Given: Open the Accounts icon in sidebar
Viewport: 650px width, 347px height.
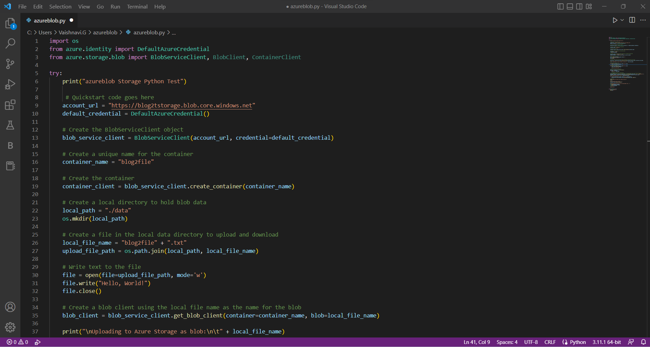Looking at the screenshot, I should tap(11, 307).
